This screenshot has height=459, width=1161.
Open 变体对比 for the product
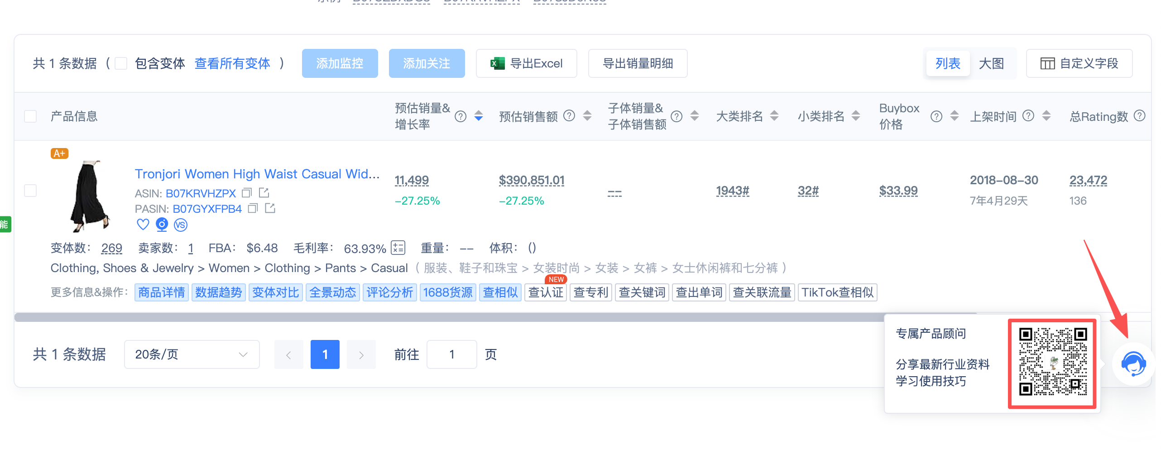[276, 292]
